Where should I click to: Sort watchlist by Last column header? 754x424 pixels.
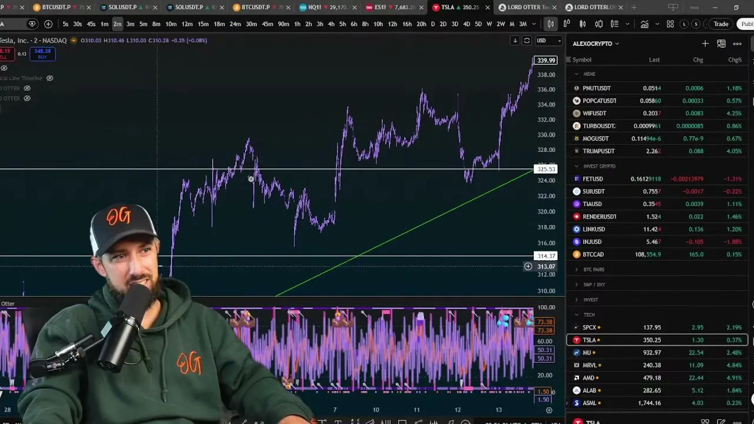[654, 60]
